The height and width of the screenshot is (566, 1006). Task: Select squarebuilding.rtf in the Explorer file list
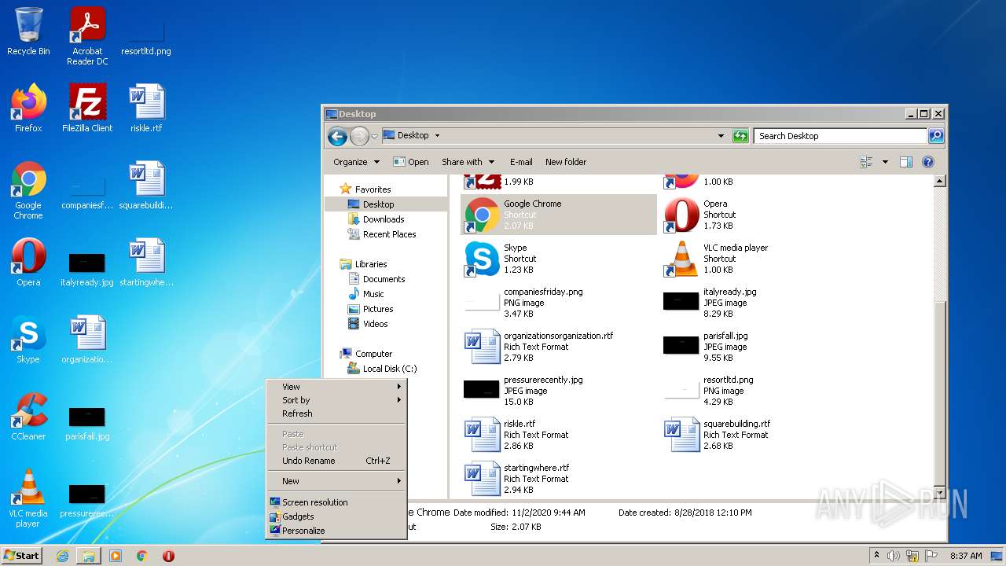coord(758,435)
